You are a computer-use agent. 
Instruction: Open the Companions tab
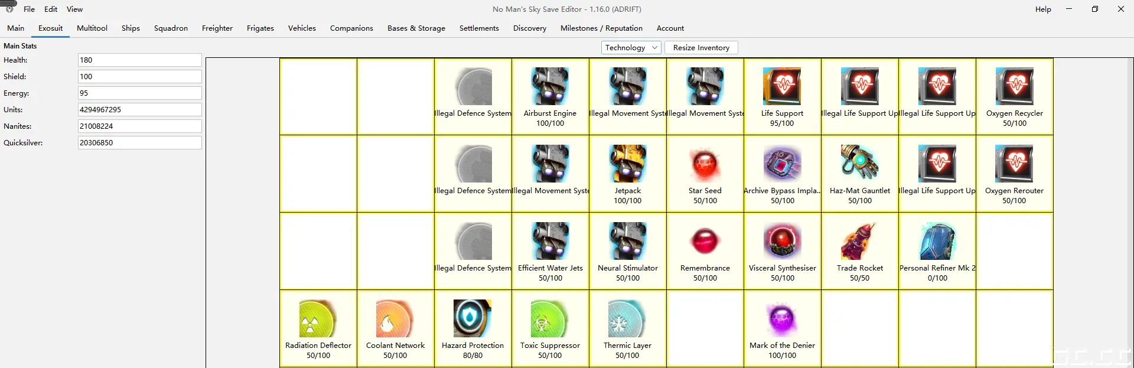(x=351, y=28)
